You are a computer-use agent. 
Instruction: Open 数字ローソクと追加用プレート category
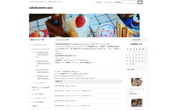(x=41, y=89)
